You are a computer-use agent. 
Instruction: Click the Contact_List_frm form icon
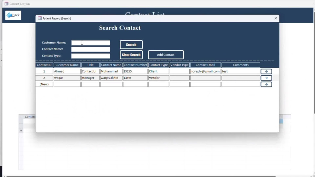[x=6, y=4]
